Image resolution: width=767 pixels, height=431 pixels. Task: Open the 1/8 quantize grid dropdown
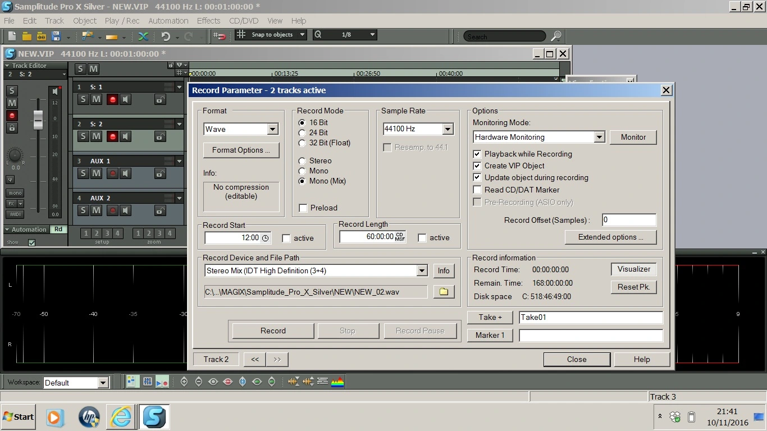point(372,34)
